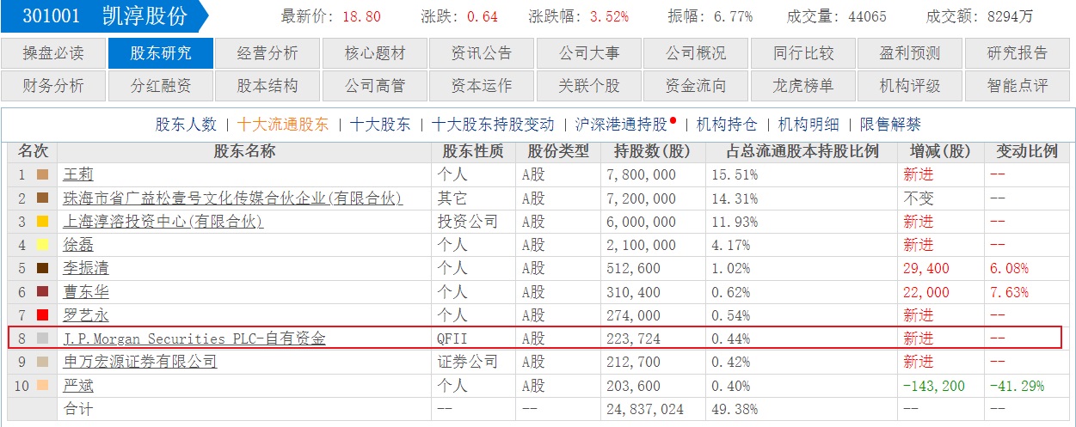Viewport: 1076px width, 427px height.
Task: Select the 股东研究 tab
Action: point(161,53)
